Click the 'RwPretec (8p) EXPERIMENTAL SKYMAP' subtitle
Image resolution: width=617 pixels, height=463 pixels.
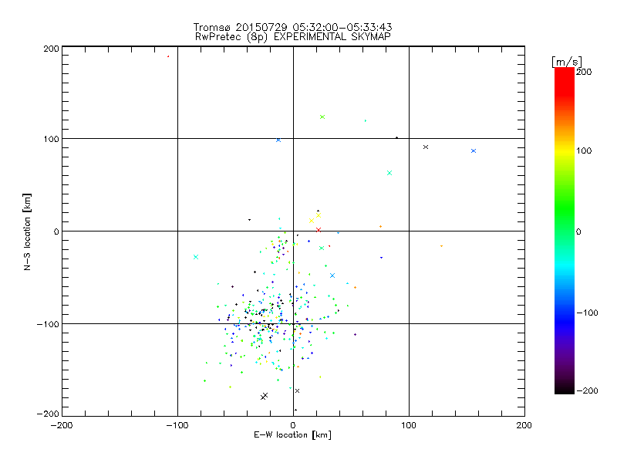point(293,36)
